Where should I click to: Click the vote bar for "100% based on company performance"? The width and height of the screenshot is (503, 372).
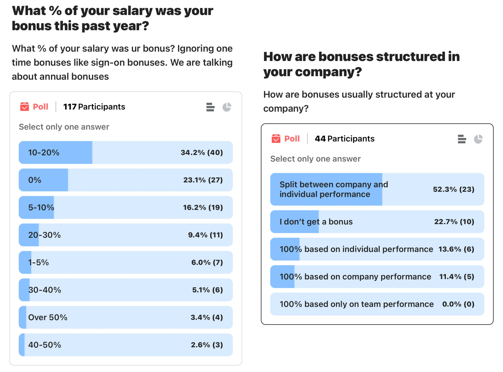[377, 276]
